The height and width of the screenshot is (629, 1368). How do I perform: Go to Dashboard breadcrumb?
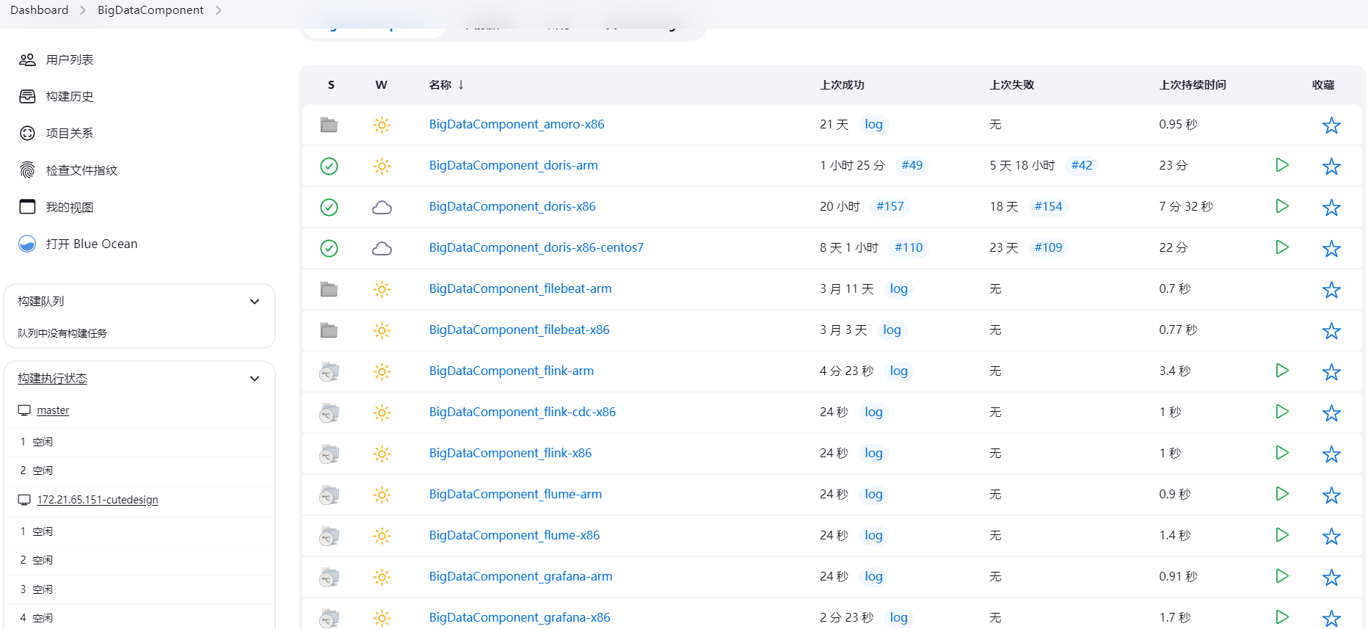[40, 10]
